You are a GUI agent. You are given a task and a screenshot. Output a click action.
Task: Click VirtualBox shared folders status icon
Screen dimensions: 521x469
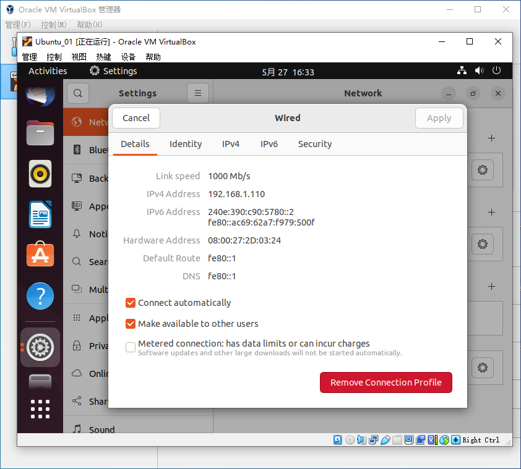coord(397,440)
